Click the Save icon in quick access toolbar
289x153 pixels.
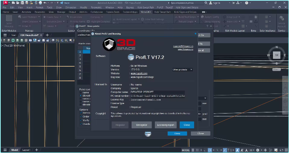[22, 3]
